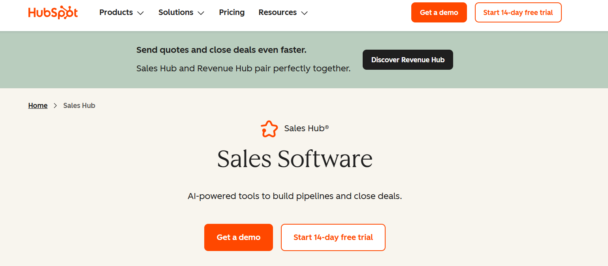Click the 'Send quotes and close deals' banner text

pyautogui.click(x=221, y=50)
